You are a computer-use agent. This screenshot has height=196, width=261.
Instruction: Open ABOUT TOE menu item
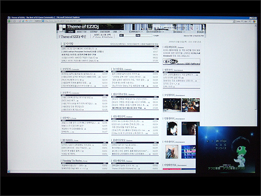(x=81, y=32)
